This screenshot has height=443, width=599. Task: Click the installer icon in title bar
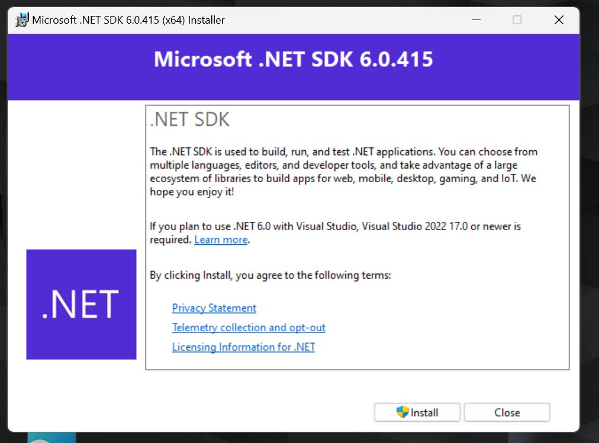pyautogui.click(x=22, y=20)
